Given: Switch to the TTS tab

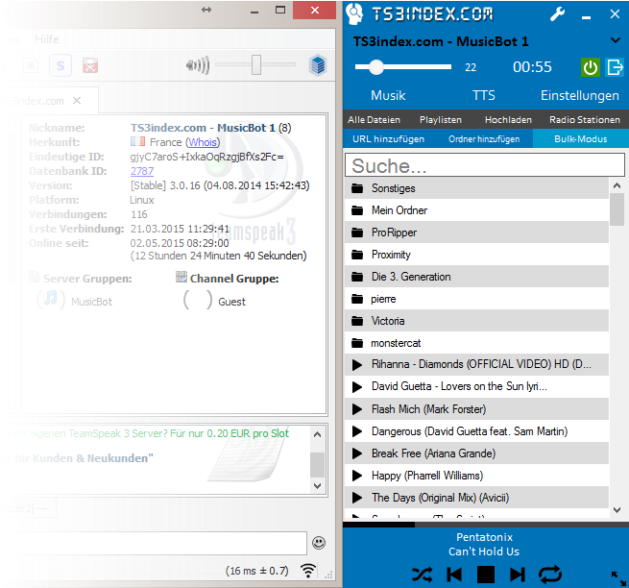Looking at the screenshot, I should pyautogui.click(x=483, y=95).
